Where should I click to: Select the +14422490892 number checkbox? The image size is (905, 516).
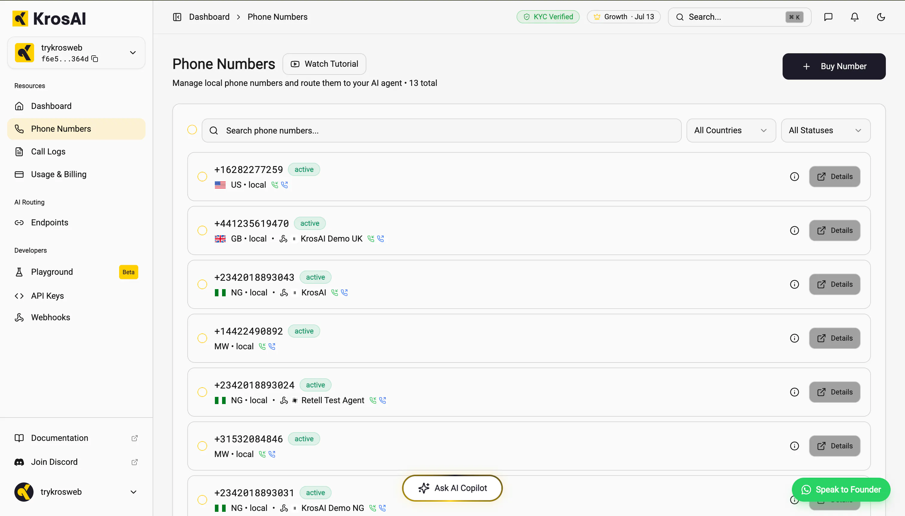[x=202, y=338]
